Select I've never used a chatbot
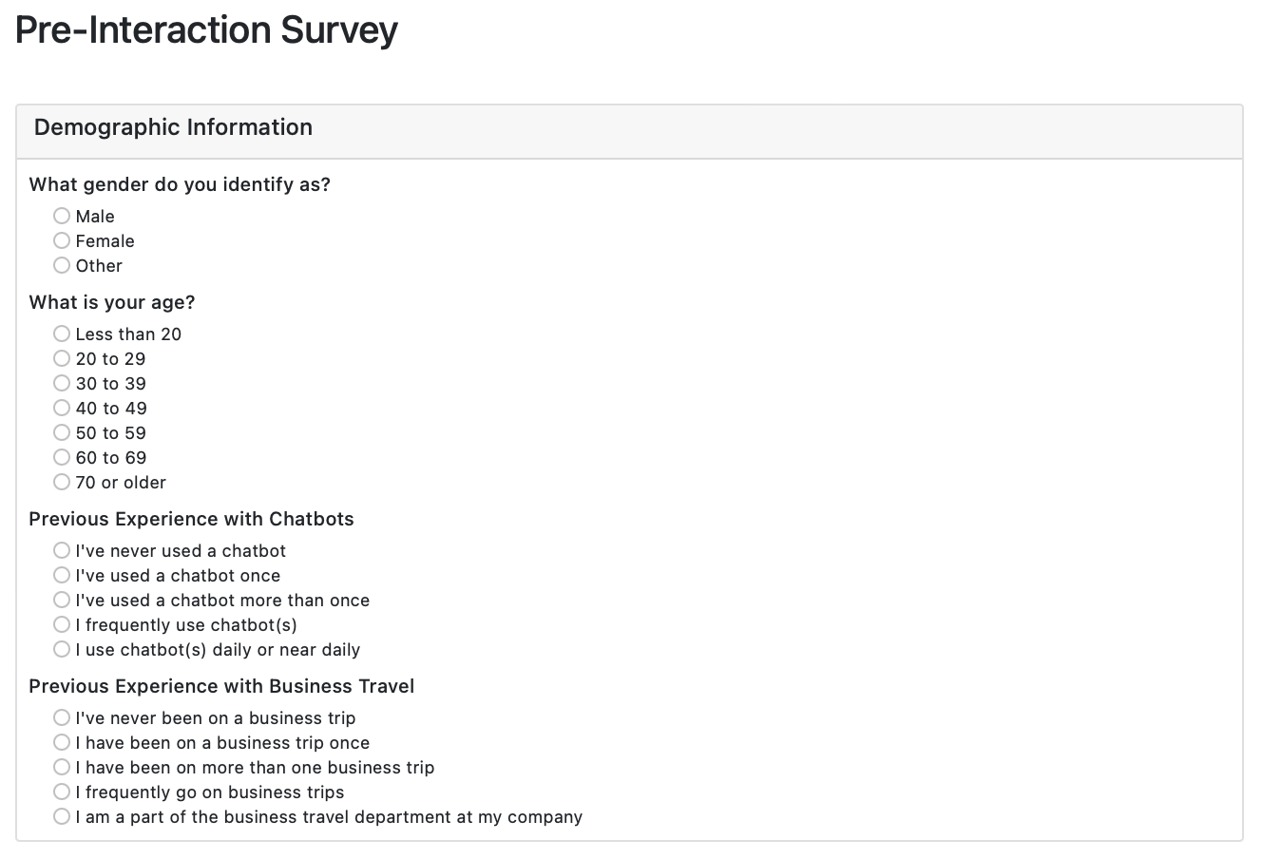This screenshot has width=1262, height=859. [x=62, y=550]
